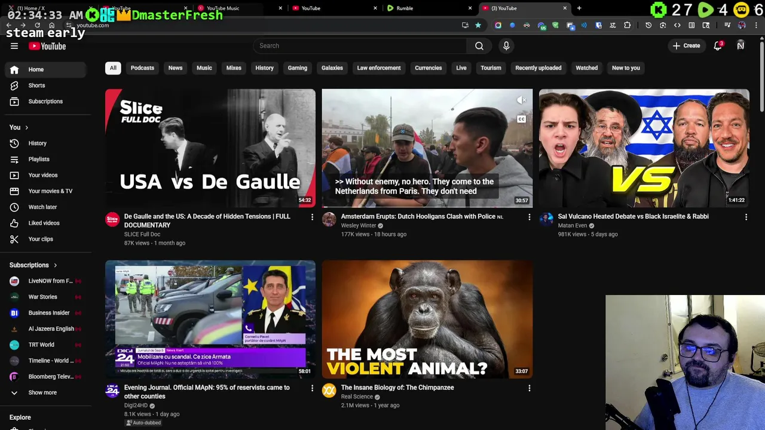Open Playlists in the sidebar
Screen dimensions: 765x430
(45, 159)
